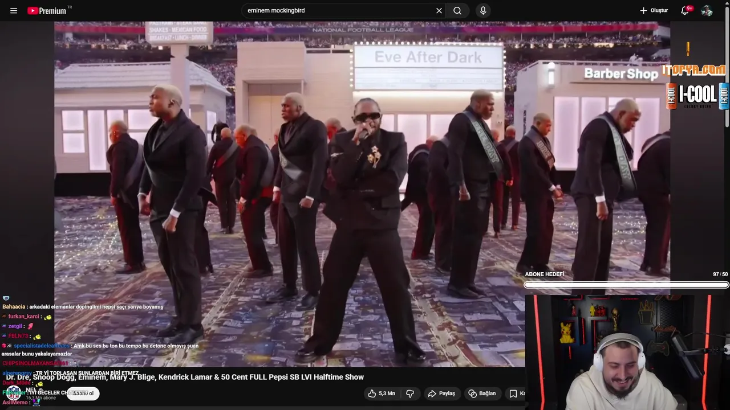730x410 pixels.
Task: Open the account avatar menu
Action: tap(707, 11)
